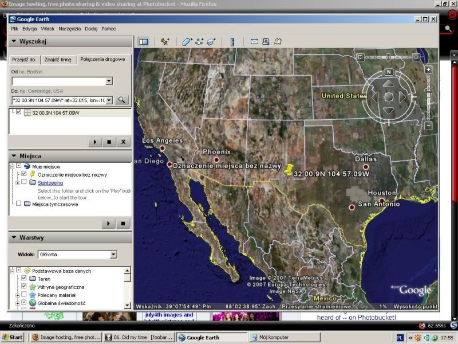Click the Phoenix city marker dot
Screen dimensions: 458x344
pos(216,159)
